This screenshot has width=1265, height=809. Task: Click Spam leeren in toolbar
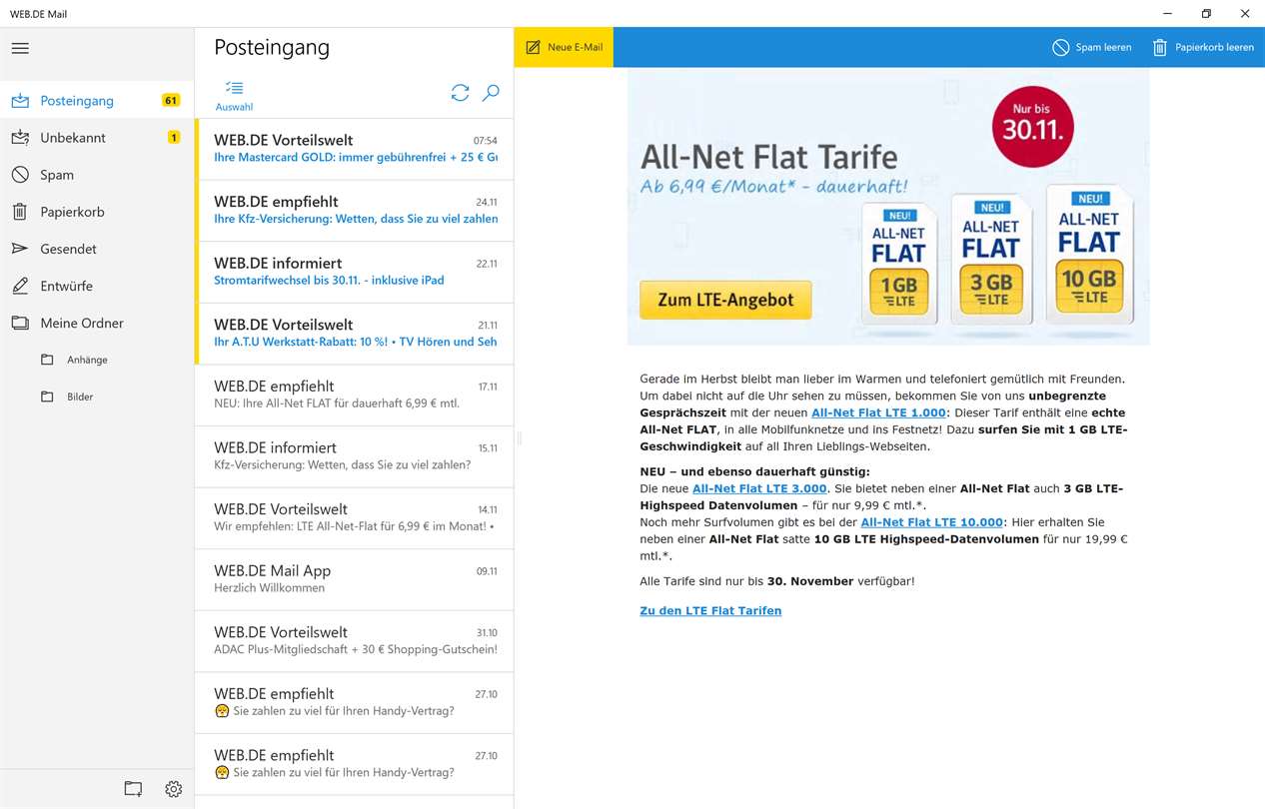[1092, 47]
